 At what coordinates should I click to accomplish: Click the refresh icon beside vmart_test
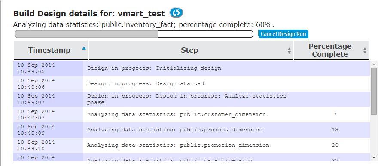pyautogui.click(x=176, y=13)
